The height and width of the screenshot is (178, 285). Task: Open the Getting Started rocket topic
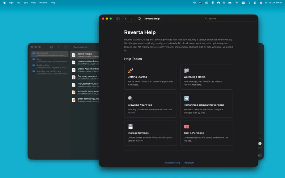[151, 77]
